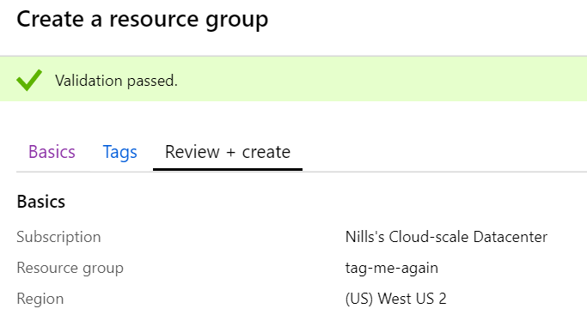
Task: Click the 'Create a resource group' page title
Action: click(x=143, y=20)
